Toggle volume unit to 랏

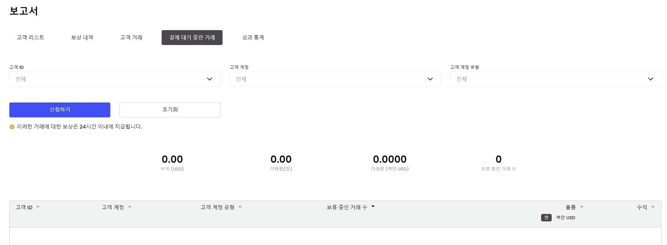(x=546, y=218)
